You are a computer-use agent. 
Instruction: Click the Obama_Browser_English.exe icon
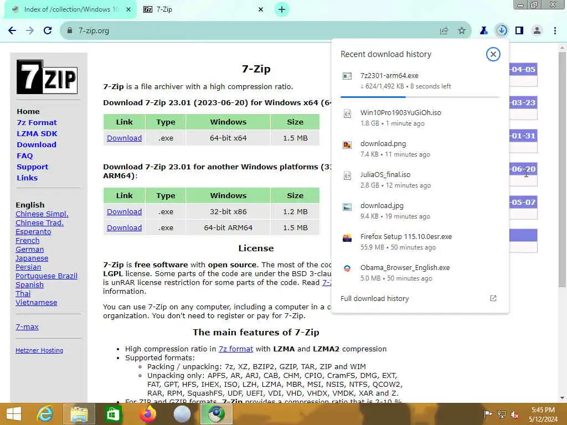pyautogui.click(x=347, y=268)
